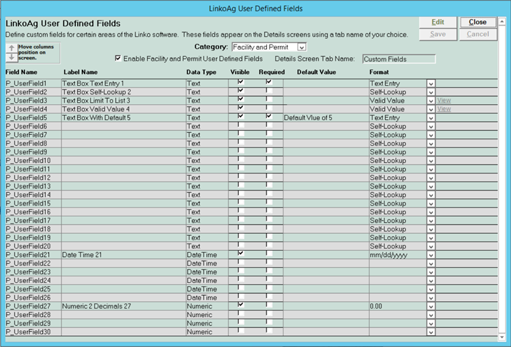
Task: Toggle Visible checkbox for P_UserField27
Action: click(x=241, y=304)
